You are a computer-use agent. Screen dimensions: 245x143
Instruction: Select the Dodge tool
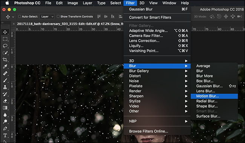tap(5, 121)
